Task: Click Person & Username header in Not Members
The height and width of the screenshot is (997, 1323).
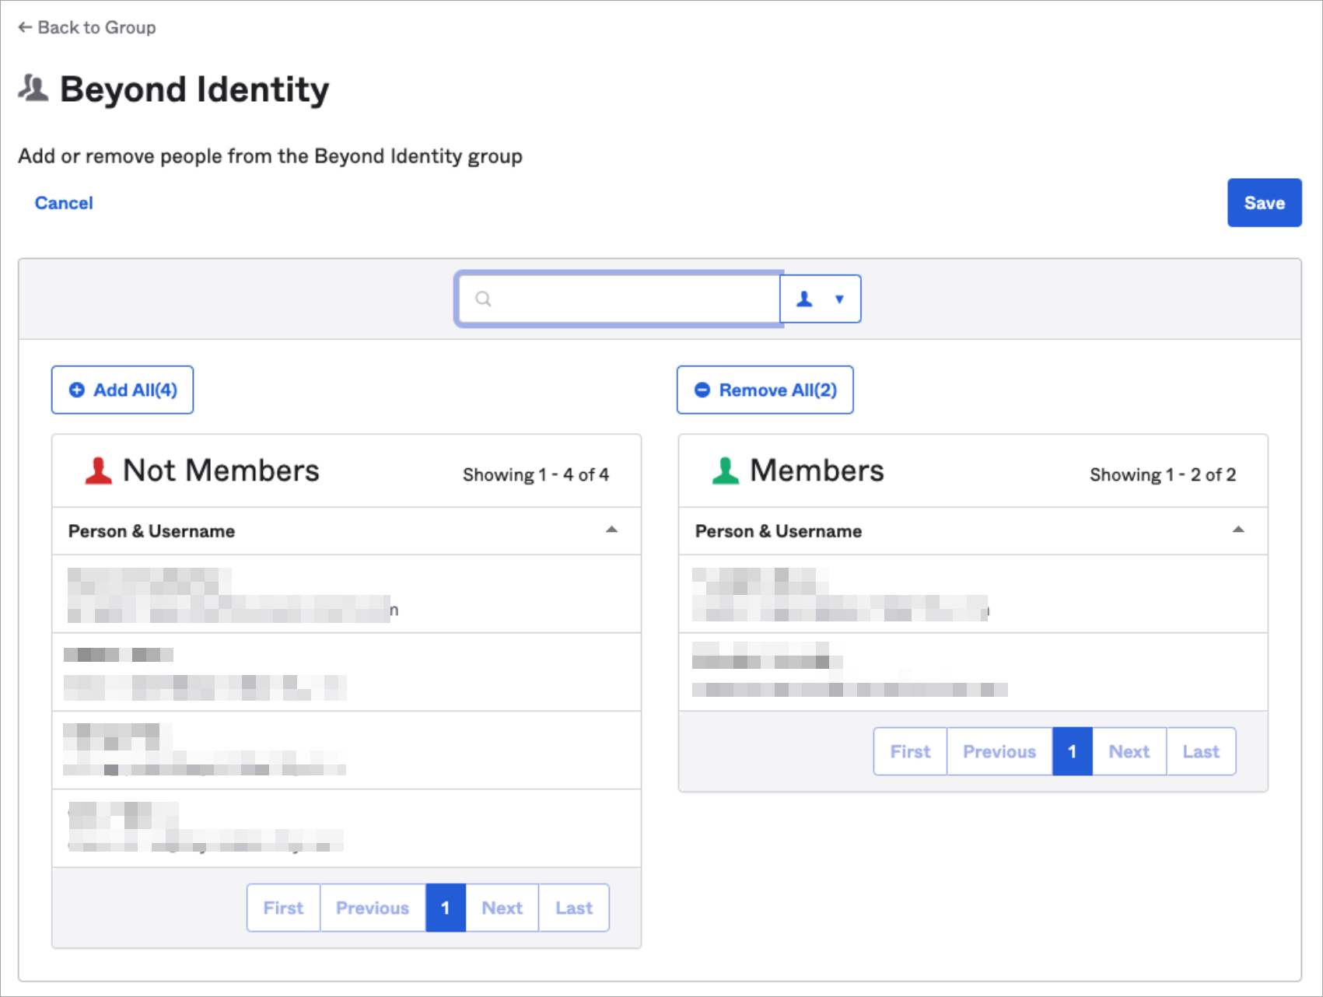Action: 152,531
